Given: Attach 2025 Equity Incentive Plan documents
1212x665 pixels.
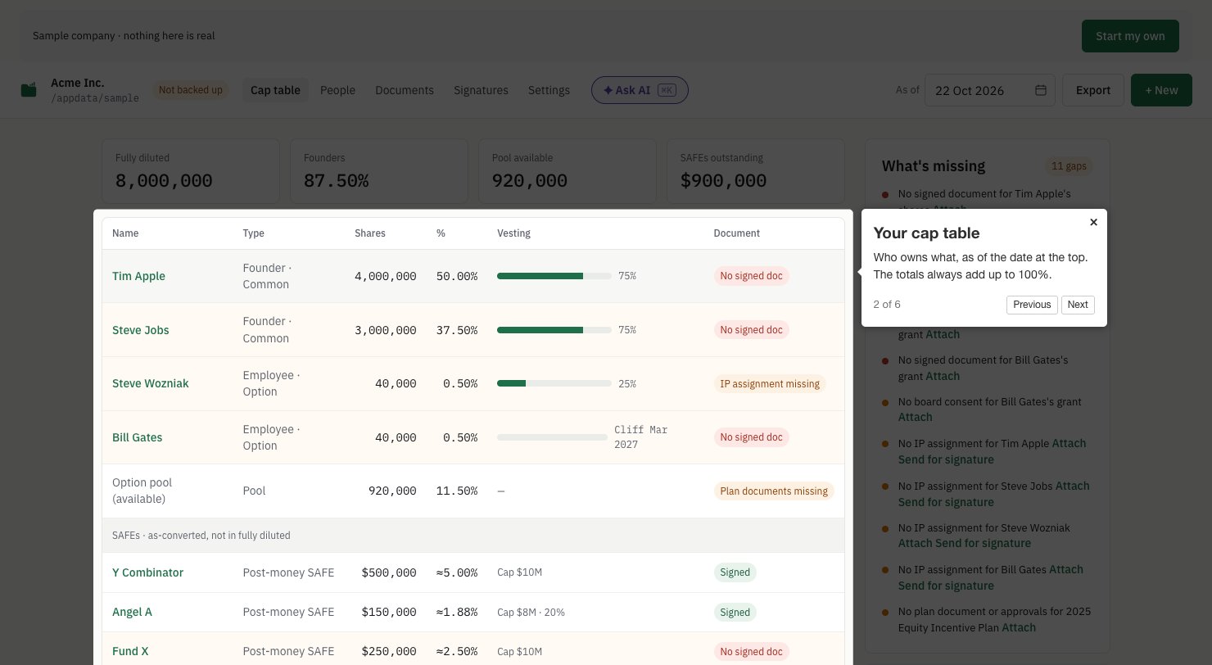Looking at the screenshot, I should tap(1019, 627).
